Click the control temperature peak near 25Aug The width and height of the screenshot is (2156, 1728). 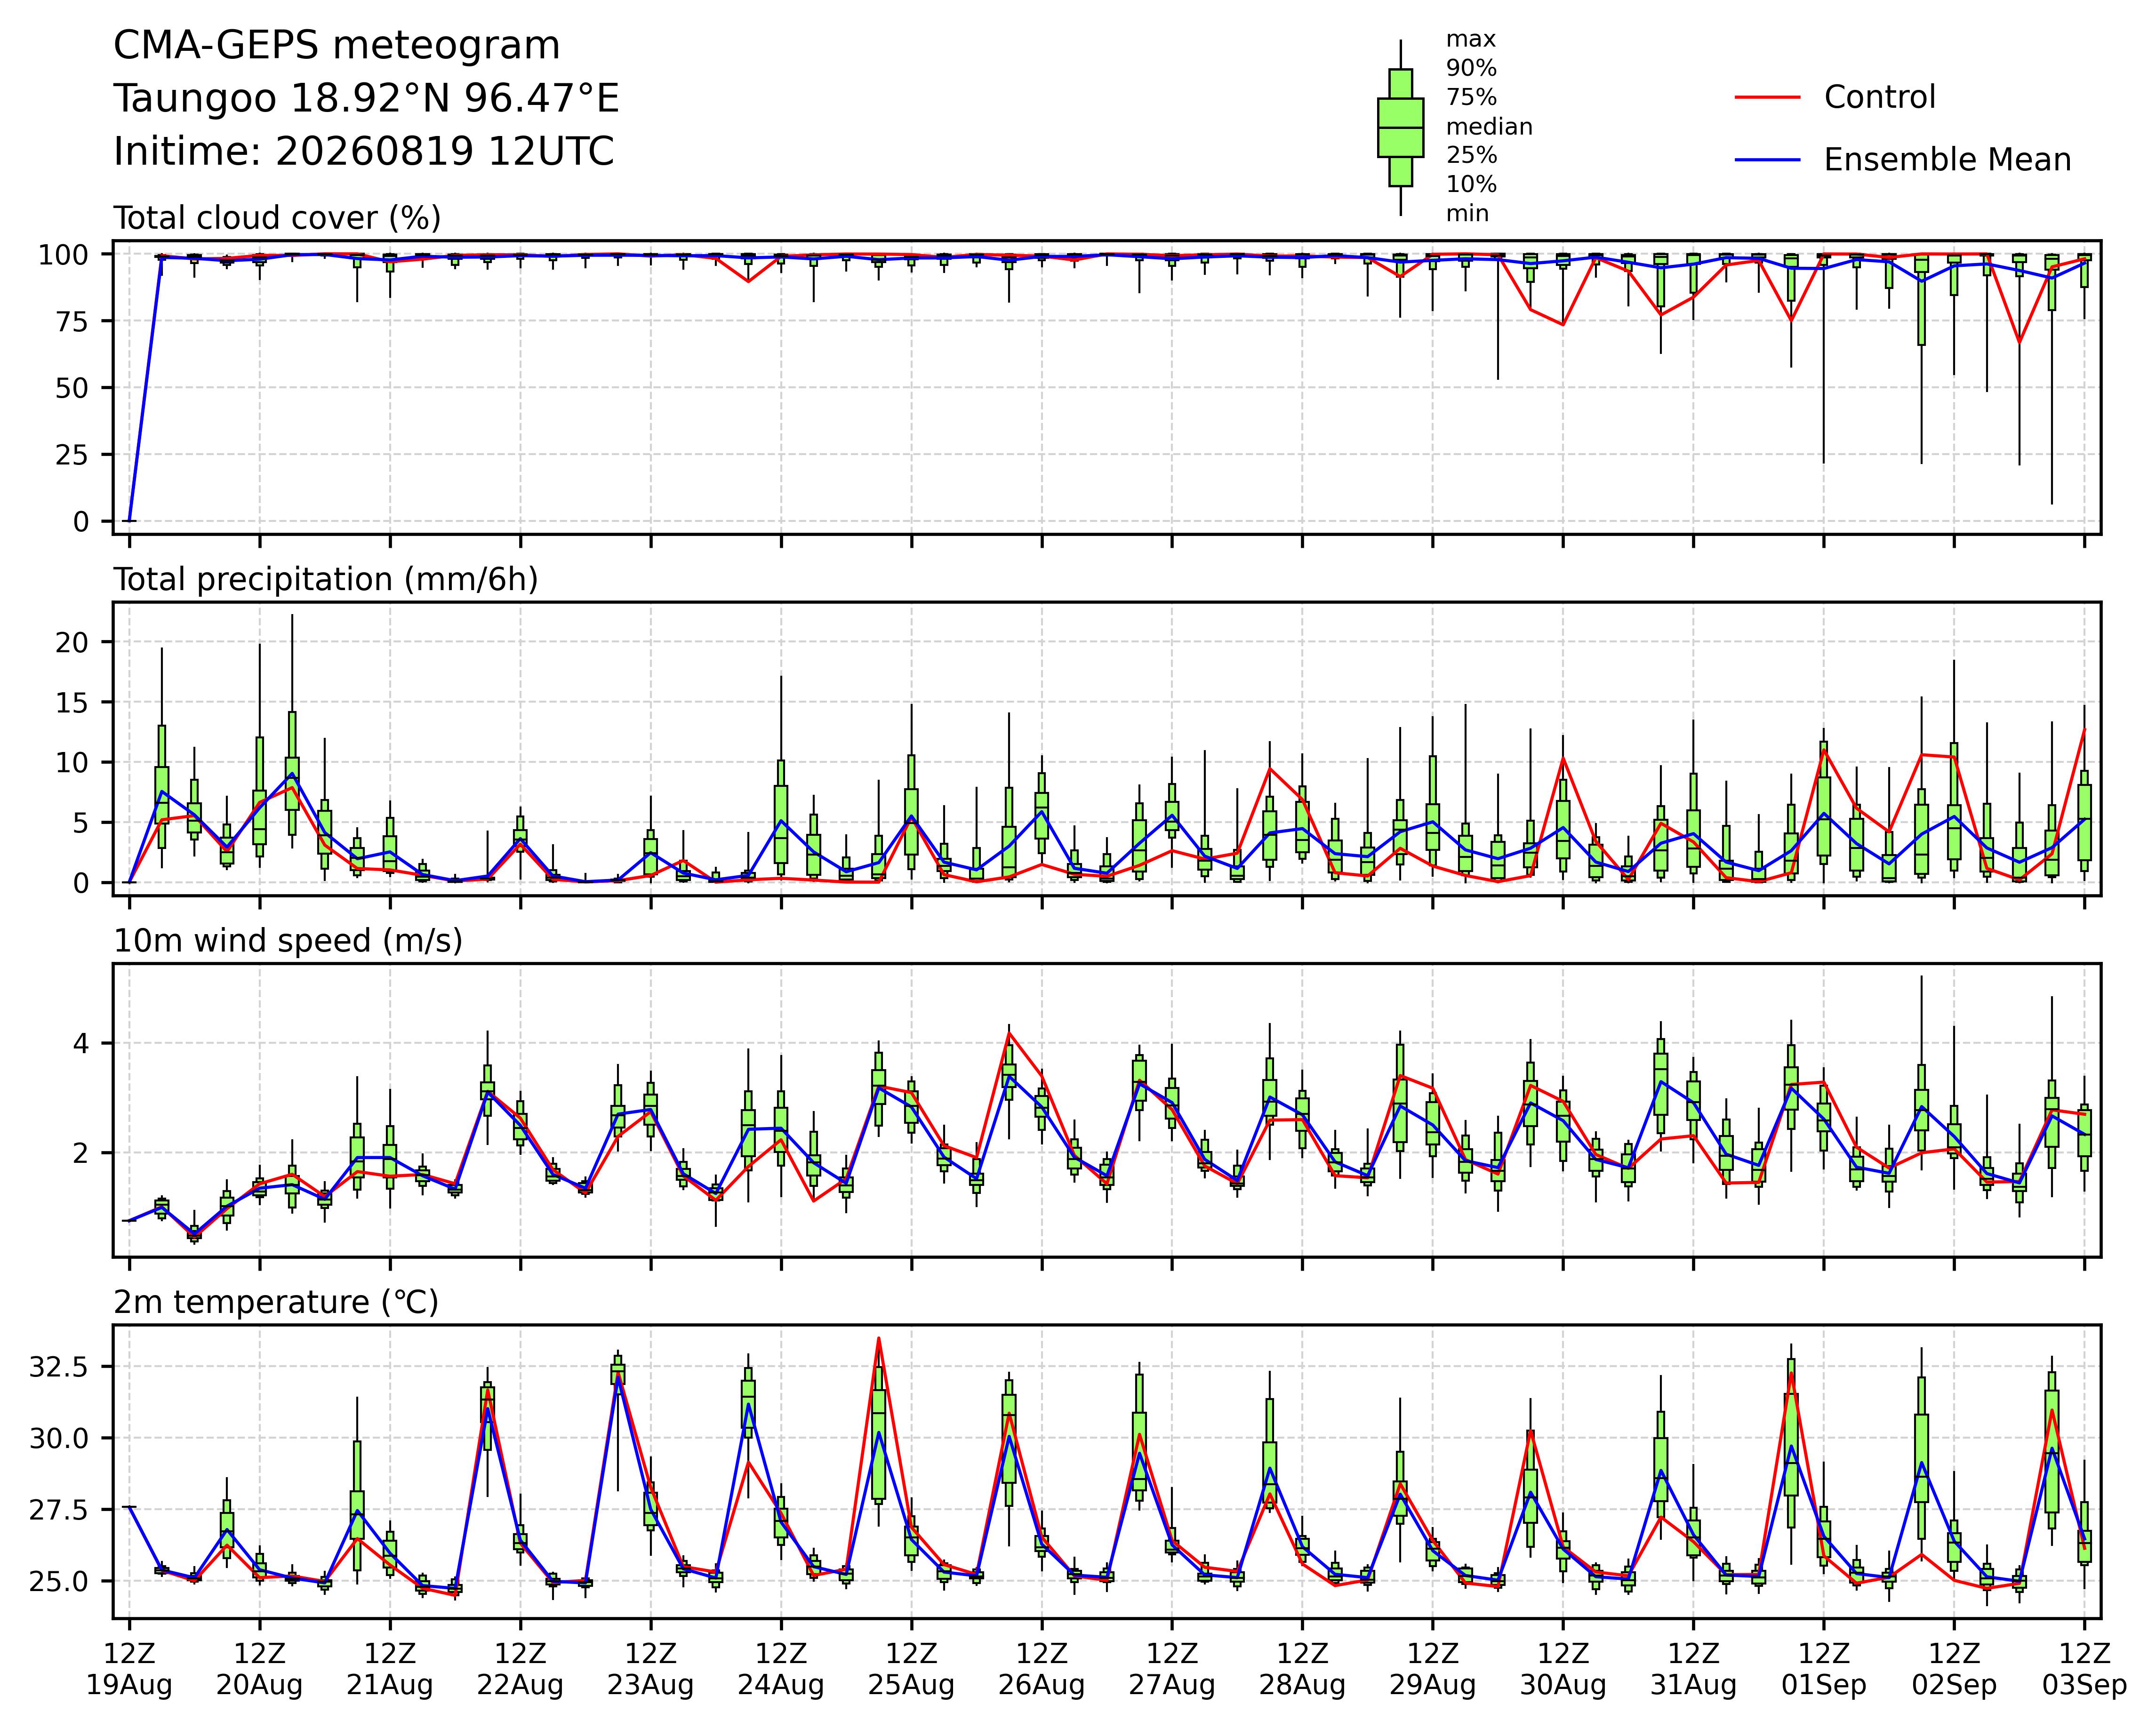tap(878, 1339)
